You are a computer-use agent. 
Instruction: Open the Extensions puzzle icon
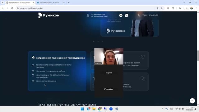point(173,8)
